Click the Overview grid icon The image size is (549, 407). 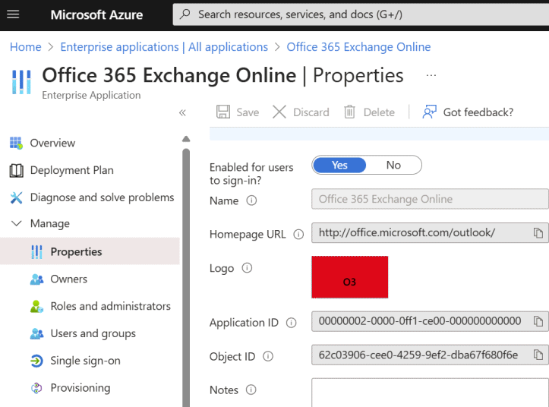(x=16, y=143)
